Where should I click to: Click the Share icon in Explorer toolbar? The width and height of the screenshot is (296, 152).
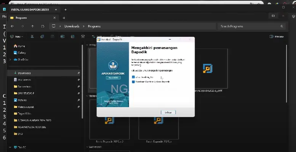[73, 36]
